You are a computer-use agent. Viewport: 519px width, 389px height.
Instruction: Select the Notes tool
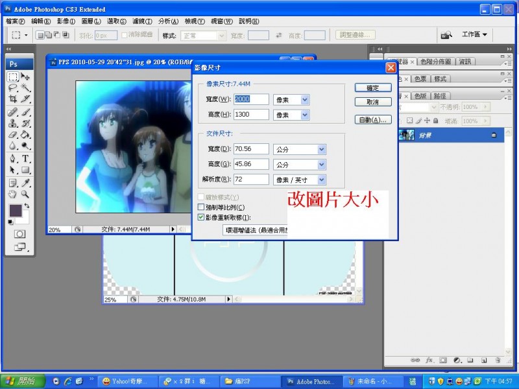tap(13, 183)
